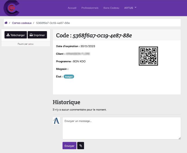Attach a file with the paperclip button
The image size is (187, 153).
point(80,146)
